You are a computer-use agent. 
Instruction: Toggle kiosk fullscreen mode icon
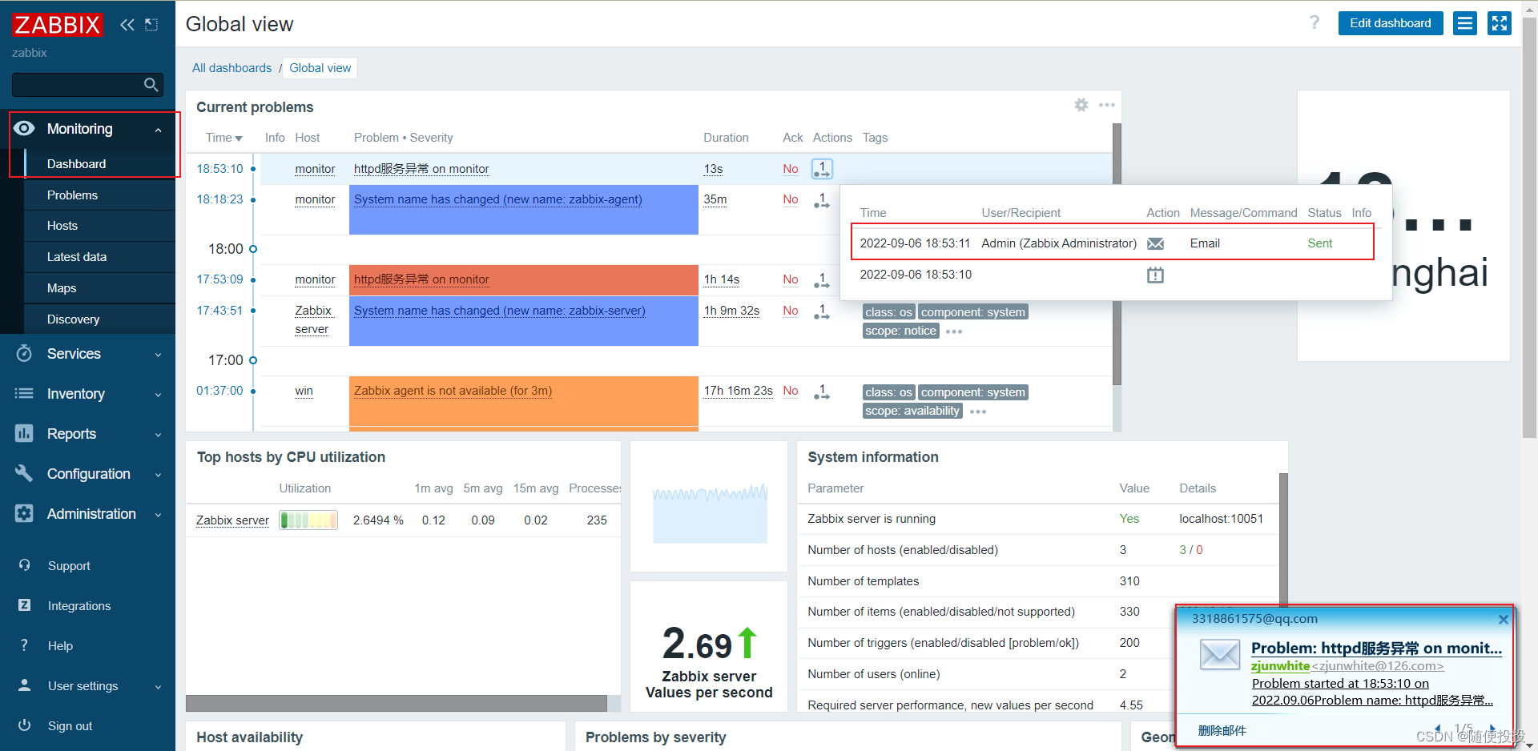[1500, 23]
